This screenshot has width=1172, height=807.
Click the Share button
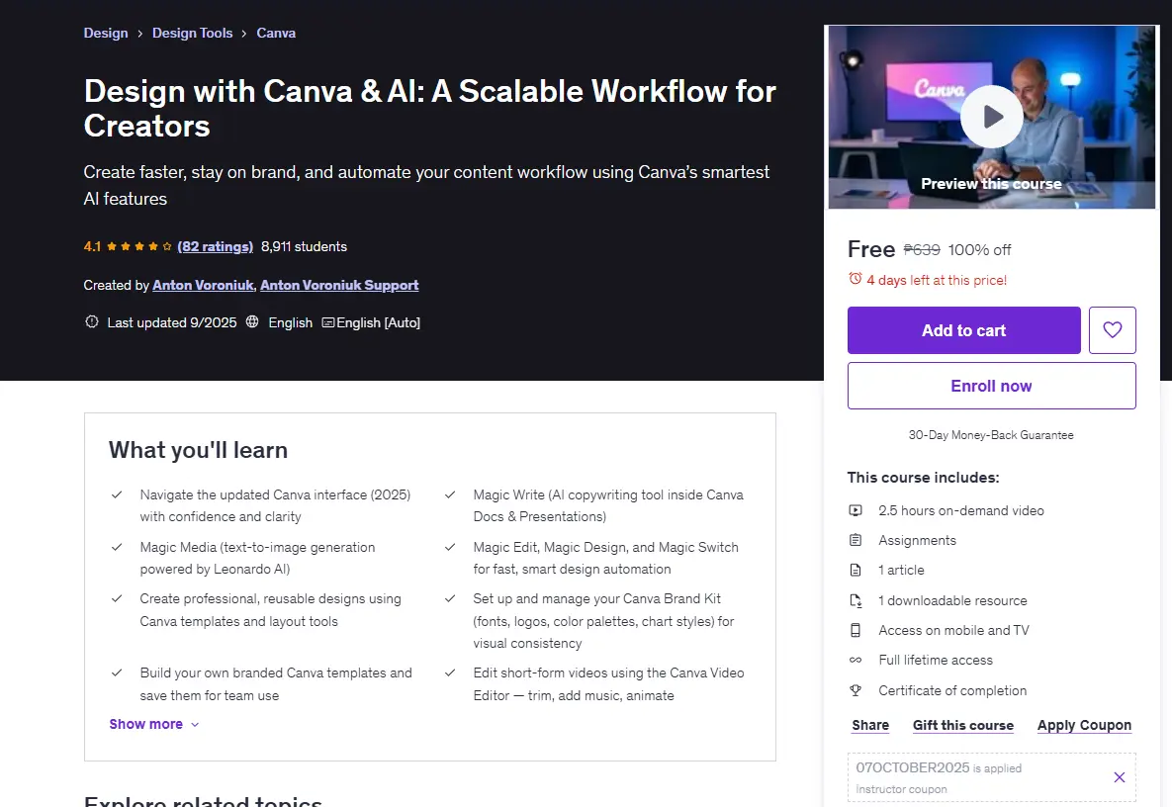click(870, 725)
